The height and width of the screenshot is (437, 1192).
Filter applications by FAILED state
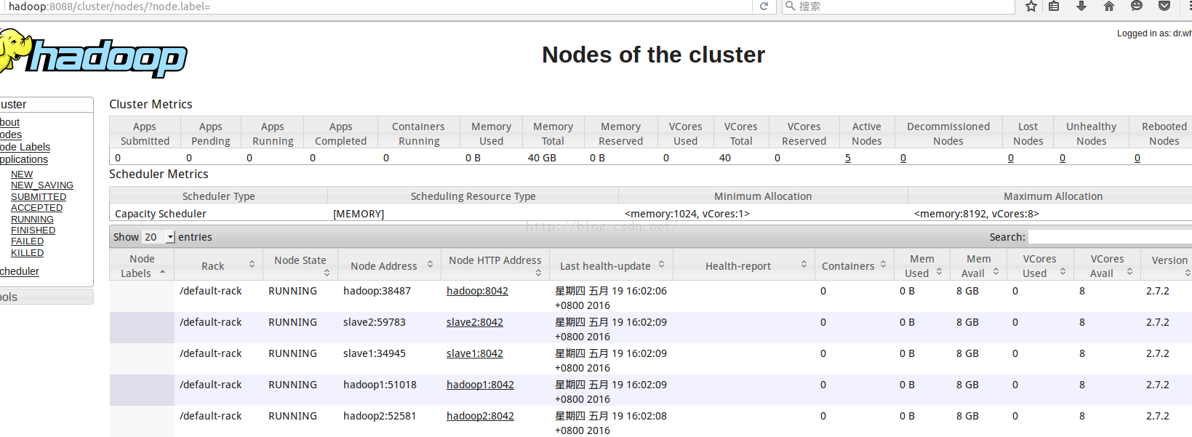coord(27,241)
